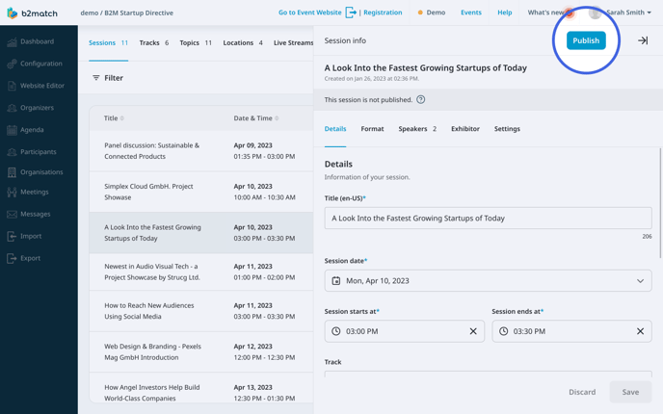Go to Meetings in the sidebar
Viewport: 663px width, 414px height.
(x=34, y=192)
